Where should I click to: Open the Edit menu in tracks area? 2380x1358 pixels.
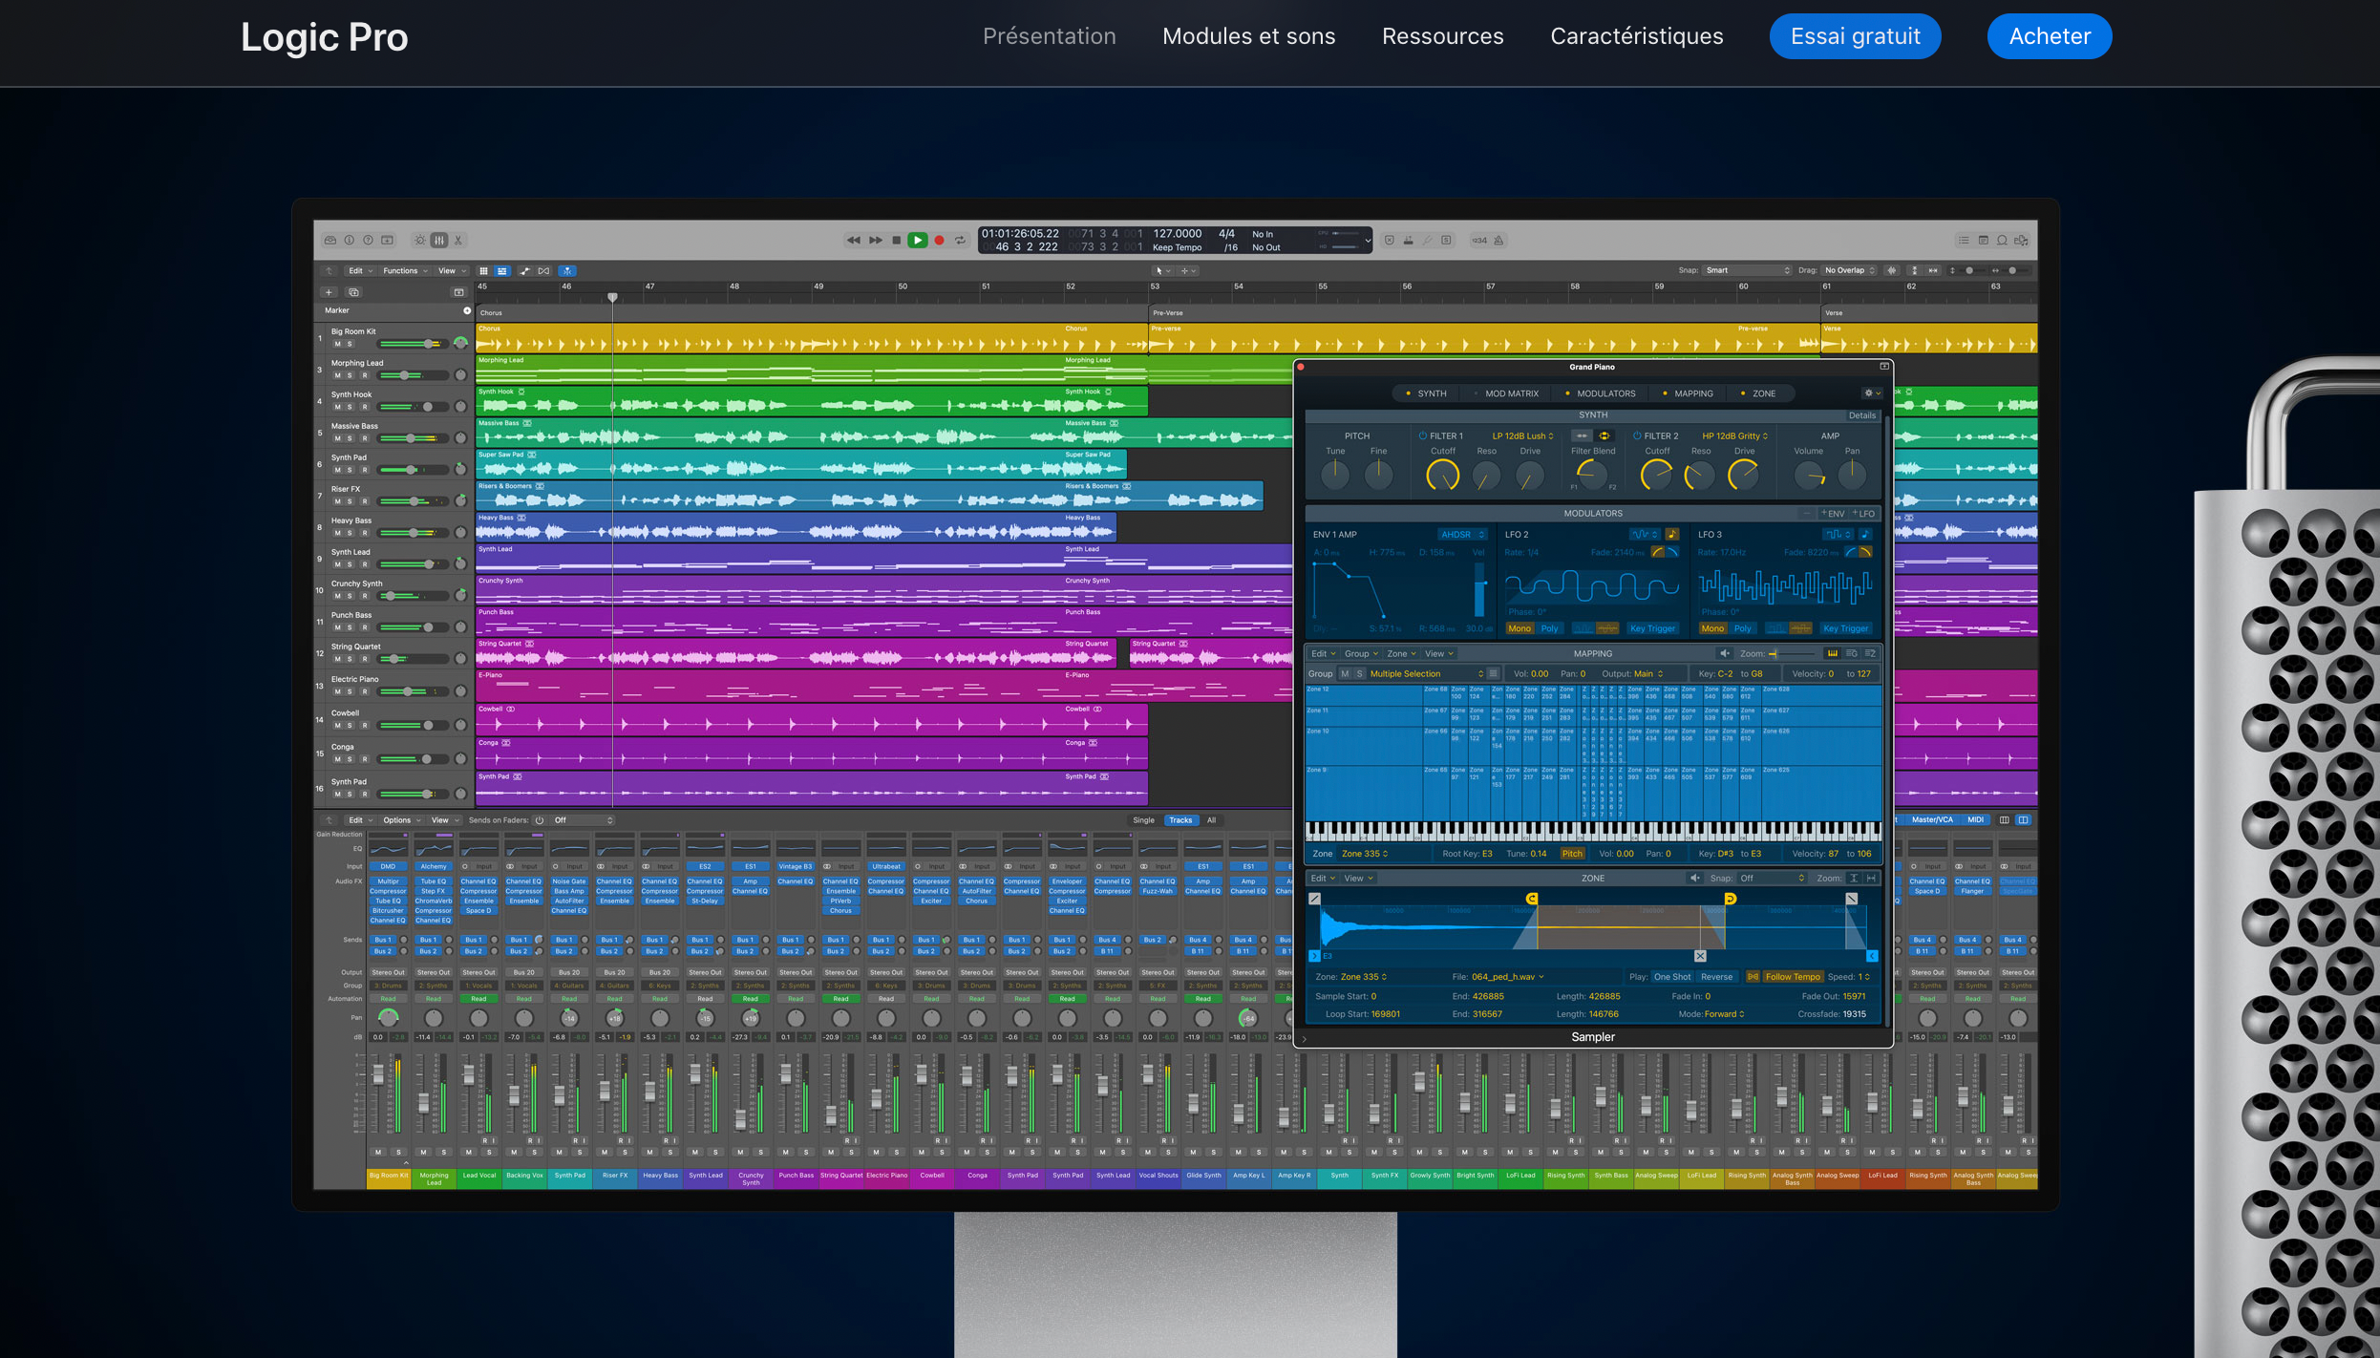(359, 271)
